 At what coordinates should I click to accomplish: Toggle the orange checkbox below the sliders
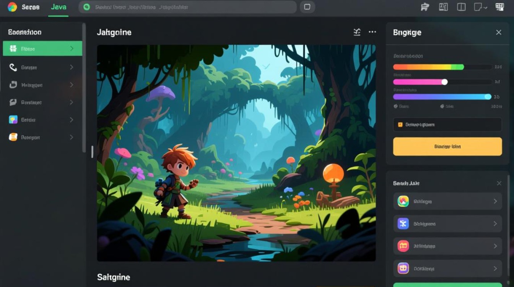point(400,125)
